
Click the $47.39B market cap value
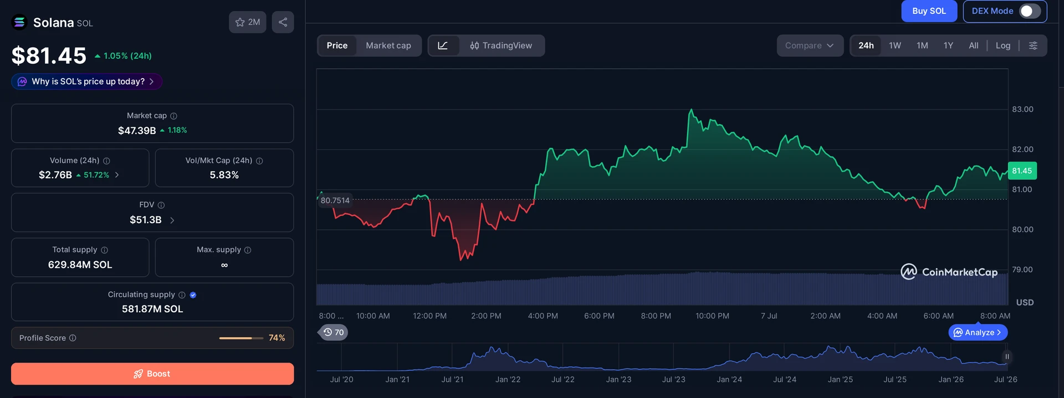(137, 131)
